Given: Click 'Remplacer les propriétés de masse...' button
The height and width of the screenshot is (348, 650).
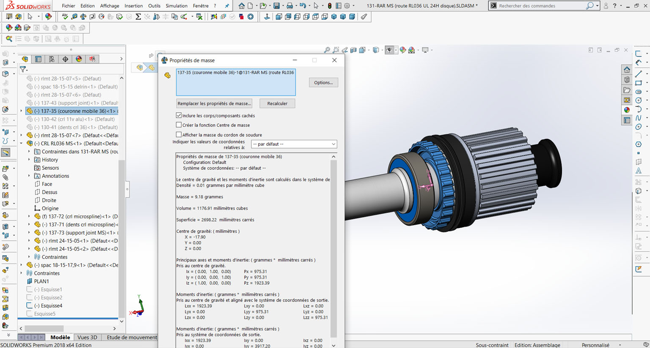Looking at the screenshot, I should tap(214, 103).
